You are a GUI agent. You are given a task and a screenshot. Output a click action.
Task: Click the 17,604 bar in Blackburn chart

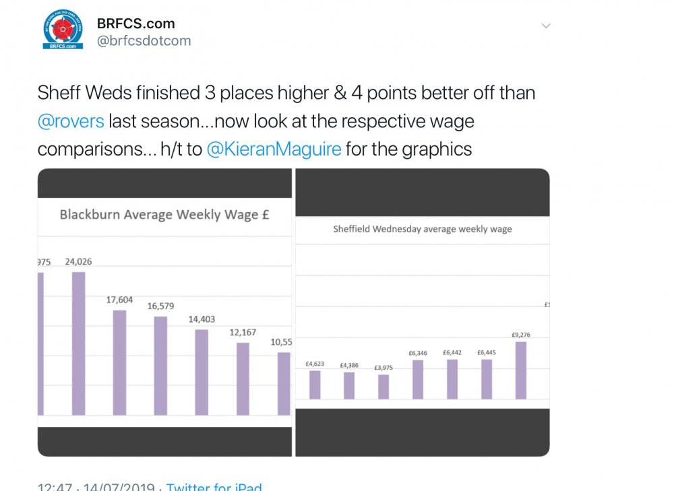coord(119,362)
